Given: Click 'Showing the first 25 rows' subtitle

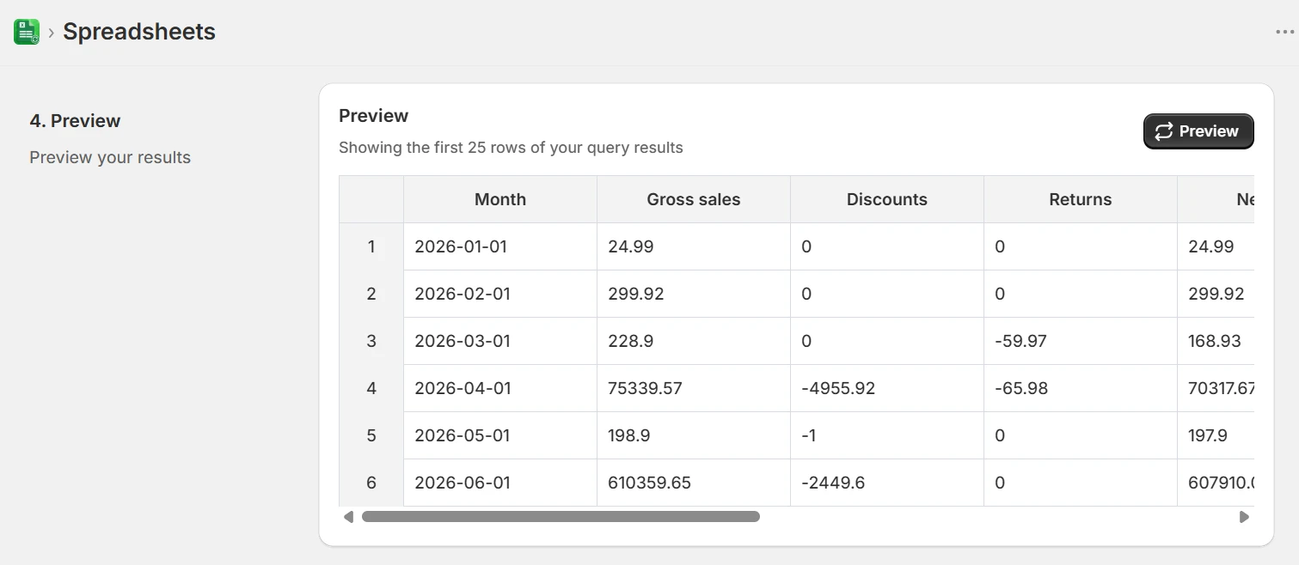Looking at the screenshot, I should (x=511, y=148).
